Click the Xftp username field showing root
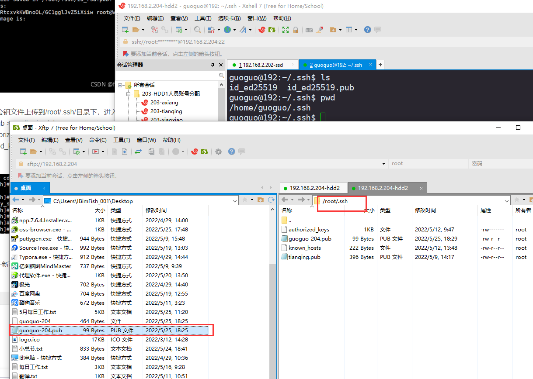This screenshot has height=379, width=533. coord(428,164)
